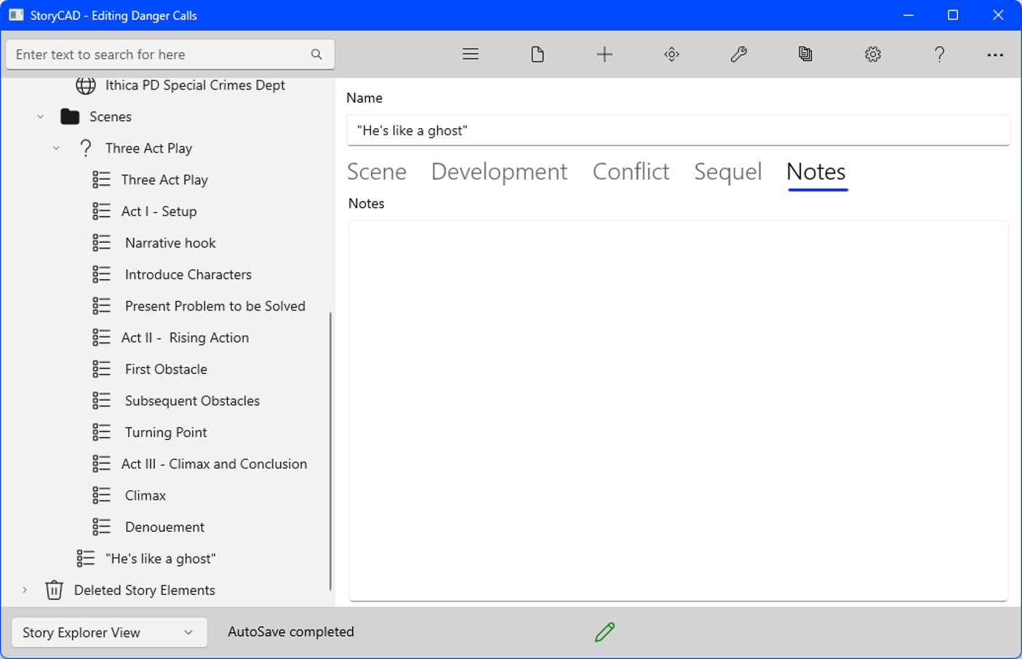1022x659 pixels.
Task: Open the Tools wrench icon
Action: click(738, 55)
